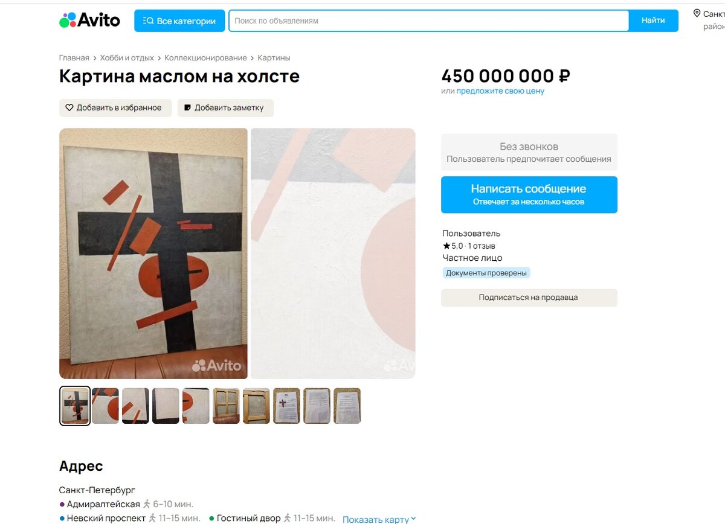The height and width of the screenshot is (524, 725).
Task: Open the Хобби и отдых breadcrumb
Action: pyautogui.click(x=127, y=58)
